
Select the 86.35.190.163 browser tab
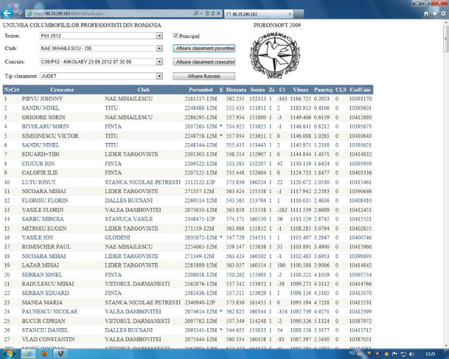click(258, 13)
